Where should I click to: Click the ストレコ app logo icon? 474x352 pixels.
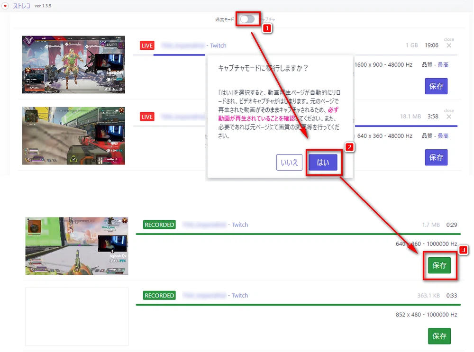click(x=5, y=6)
